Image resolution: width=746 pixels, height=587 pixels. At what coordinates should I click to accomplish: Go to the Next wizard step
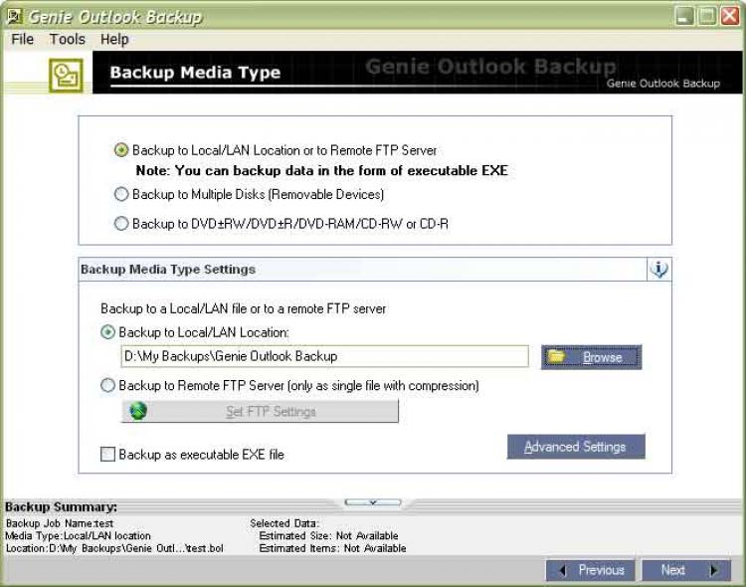(x=682, y=570)
